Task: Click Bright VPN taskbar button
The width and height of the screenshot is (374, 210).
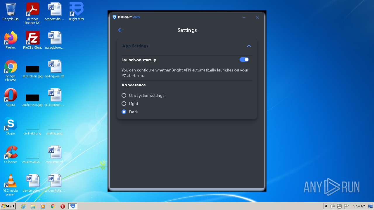Action: click(x=73, y=206)
